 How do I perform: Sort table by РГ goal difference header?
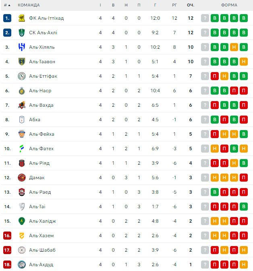[x=174, y=5]
